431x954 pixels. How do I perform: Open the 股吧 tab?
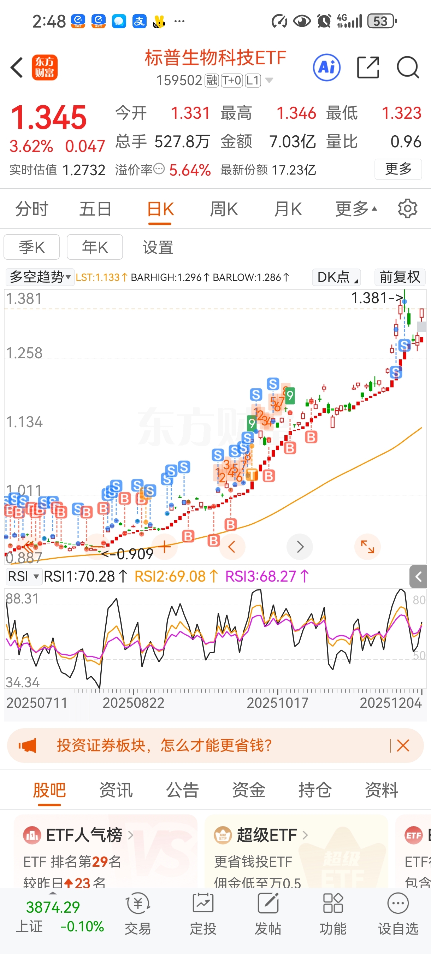(x=49, y=790)
